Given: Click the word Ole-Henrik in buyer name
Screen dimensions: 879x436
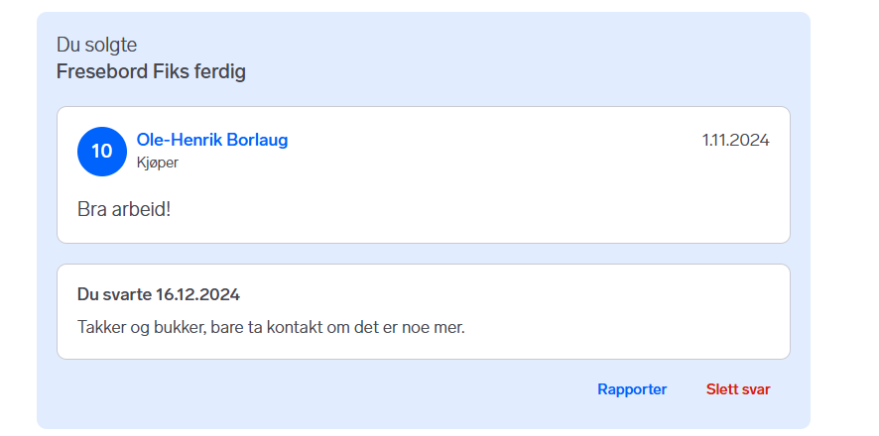Looking at the screenshot, I should coord(180,140).
